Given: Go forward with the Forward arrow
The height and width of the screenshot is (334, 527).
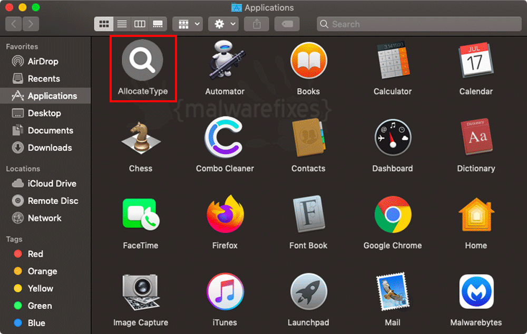Looking at the screenshot, I should [x=31, y=24].
